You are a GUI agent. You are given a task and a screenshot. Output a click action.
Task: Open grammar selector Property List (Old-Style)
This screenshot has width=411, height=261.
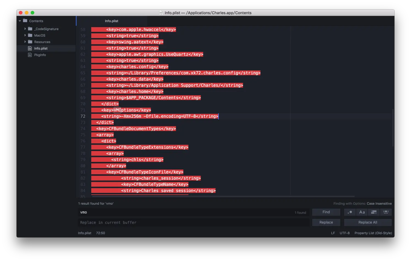click(373, 233)
